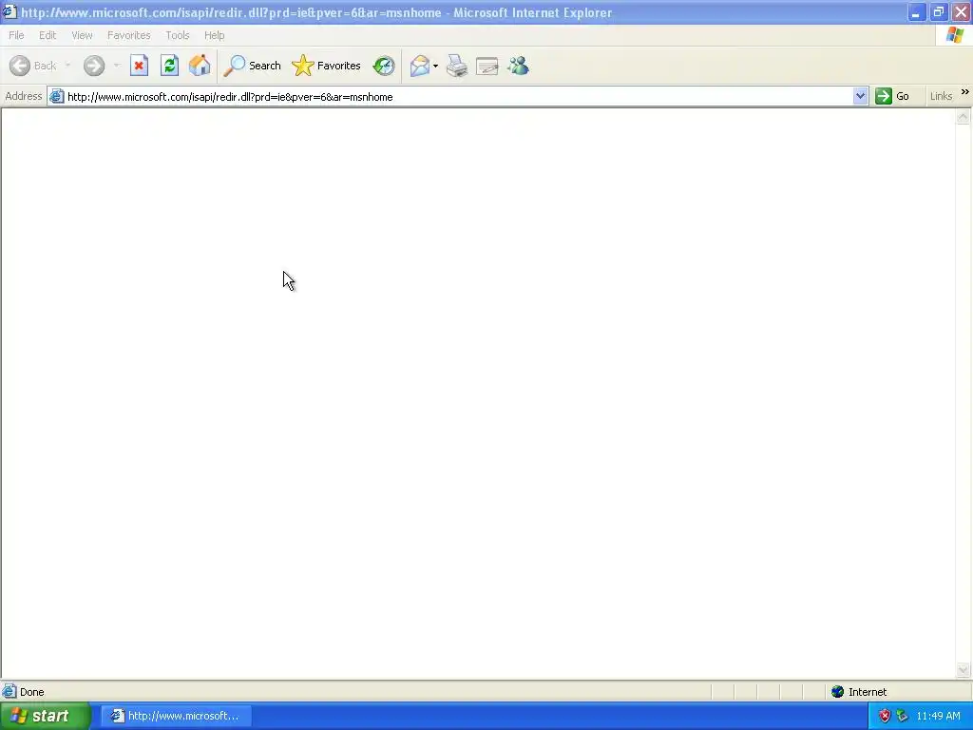Close the Internet Explorer window
Image resolution: width=973 pixels, height=730 pixels.
(961, 12)
